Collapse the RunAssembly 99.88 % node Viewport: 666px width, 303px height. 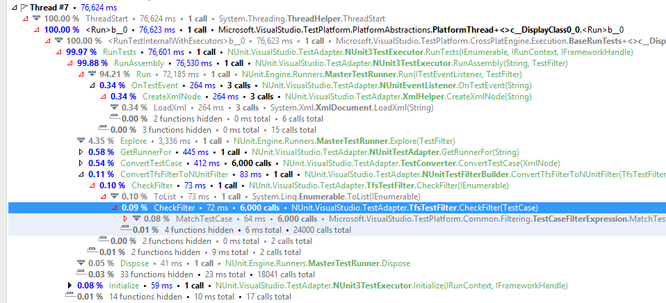(70, 63)
